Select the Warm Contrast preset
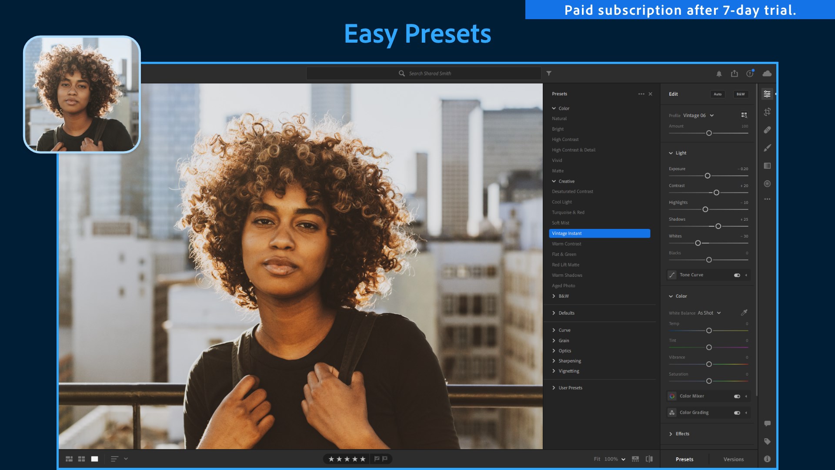 (566, 244)
